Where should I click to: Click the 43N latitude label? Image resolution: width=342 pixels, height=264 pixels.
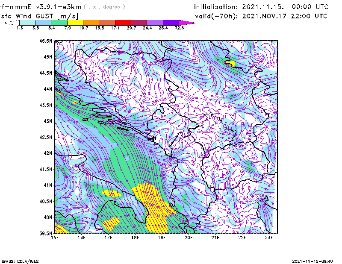pyautogui.click(x=48, y=121)
